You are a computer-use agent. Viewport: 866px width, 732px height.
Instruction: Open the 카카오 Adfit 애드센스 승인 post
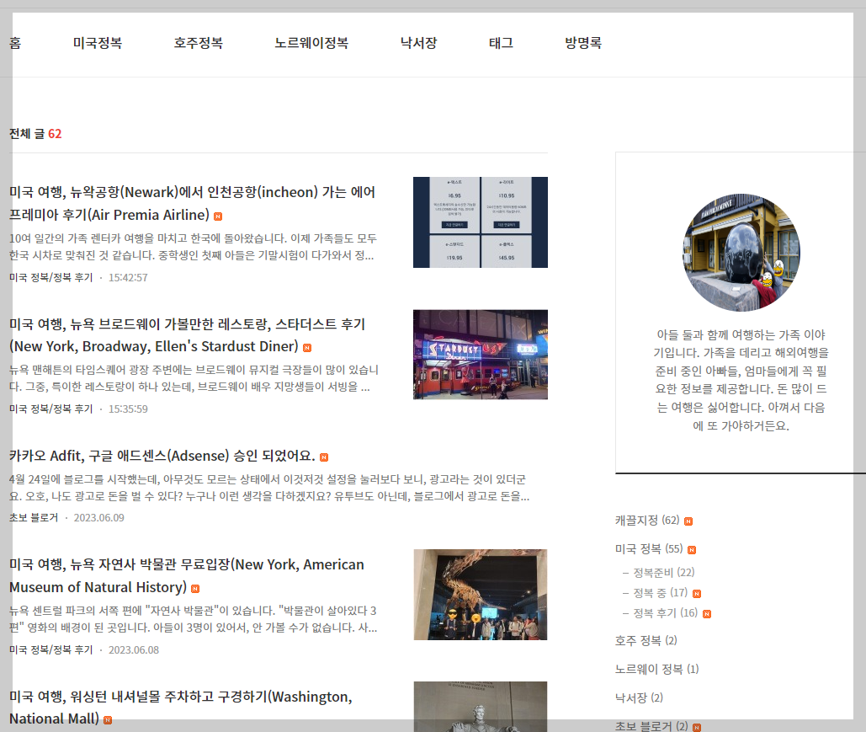162,456
